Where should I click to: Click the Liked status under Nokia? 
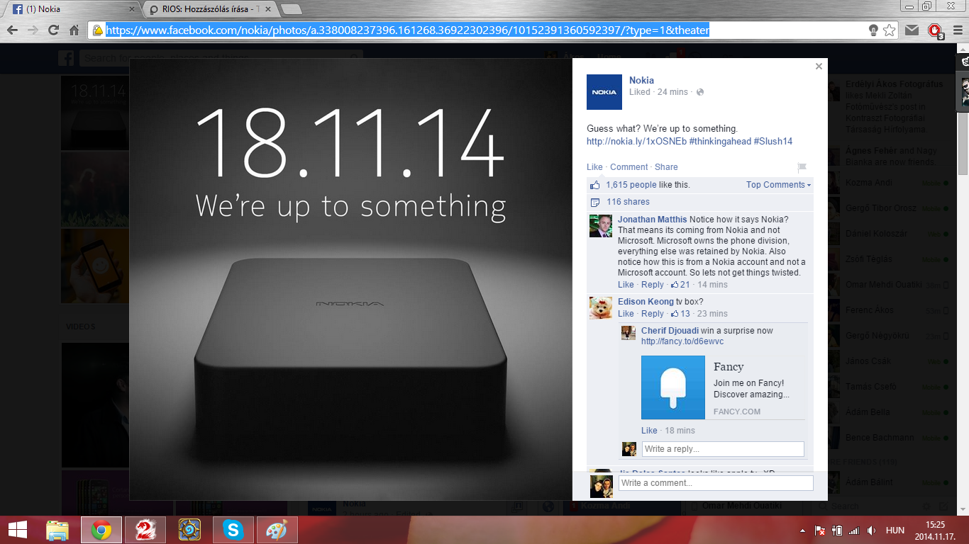point(639,92)
